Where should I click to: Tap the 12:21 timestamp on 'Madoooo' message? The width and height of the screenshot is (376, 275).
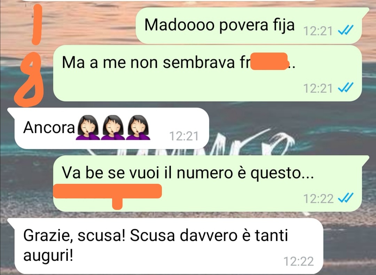(x=318, y=31)
